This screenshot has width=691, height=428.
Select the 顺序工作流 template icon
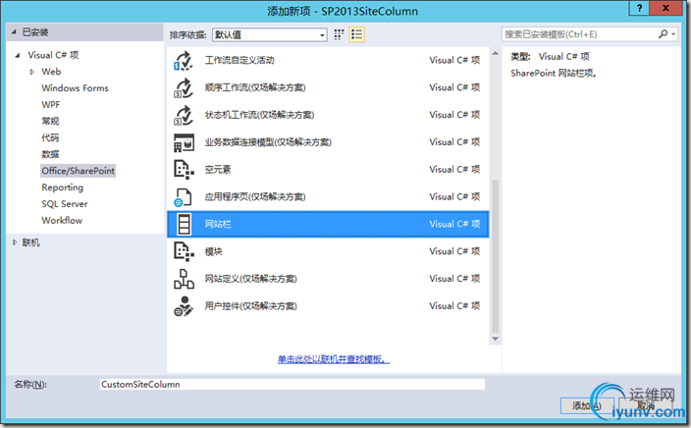tap(184, 87)
